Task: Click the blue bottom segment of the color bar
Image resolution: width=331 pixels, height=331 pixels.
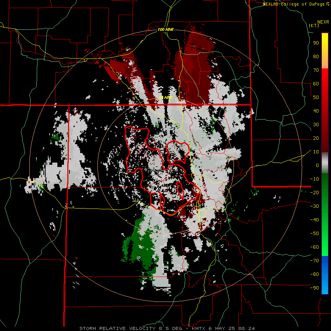Action: click(x=325, y=275)
